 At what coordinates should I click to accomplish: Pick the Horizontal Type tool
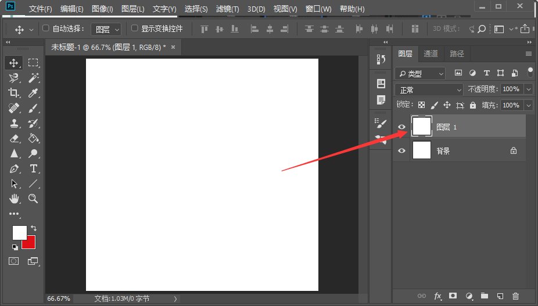click(x=34, y=168)
